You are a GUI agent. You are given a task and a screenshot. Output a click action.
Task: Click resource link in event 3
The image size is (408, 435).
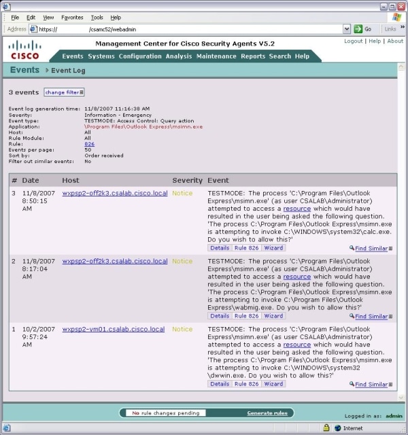click(296, 209)
